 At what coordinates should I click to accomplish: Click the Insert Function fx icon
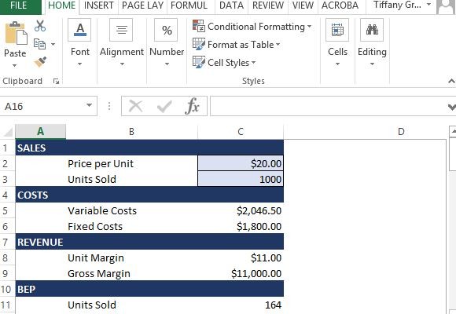click(x=192, y=106)
